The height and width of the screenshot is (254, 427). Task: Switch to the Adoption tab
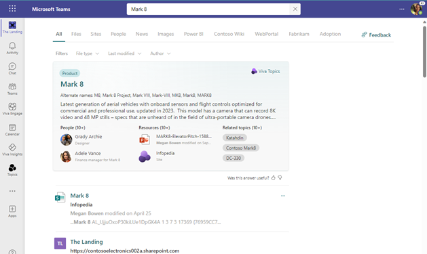click(330, 34)
